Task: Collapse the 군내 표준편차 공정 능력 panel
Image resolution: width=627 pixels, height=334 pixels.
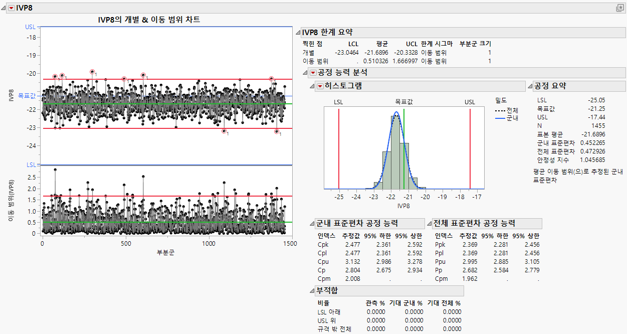Action: pos(312,224)
